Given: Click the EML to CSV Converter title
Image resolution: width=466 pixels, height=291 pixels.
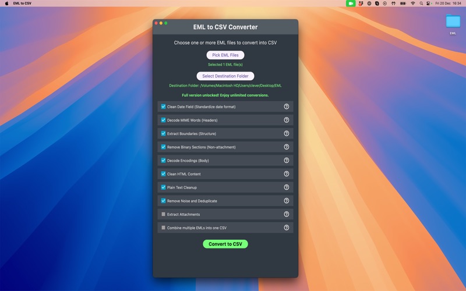Looking at the screenshot, I should [225, 27].
